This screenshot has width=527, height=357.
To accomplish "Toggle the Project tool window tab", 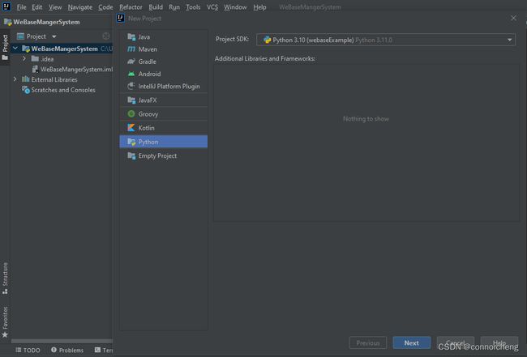I will 5,48.
